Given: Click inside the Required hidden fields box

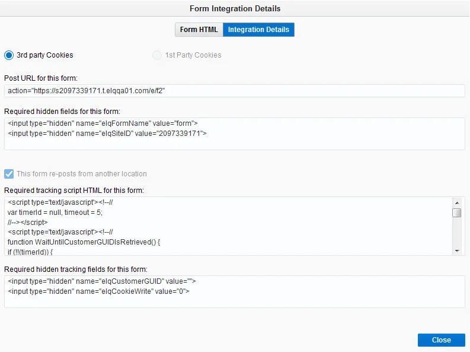Looking at the screenshot, I should click(234, 134).
